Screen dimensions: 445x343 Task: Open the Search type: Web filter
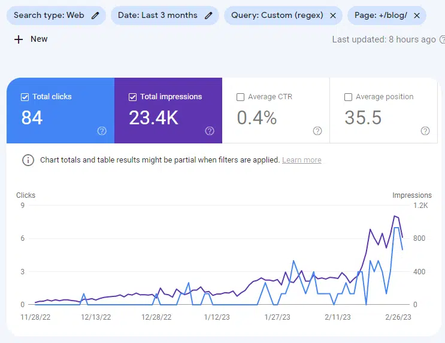coord(49,16)
